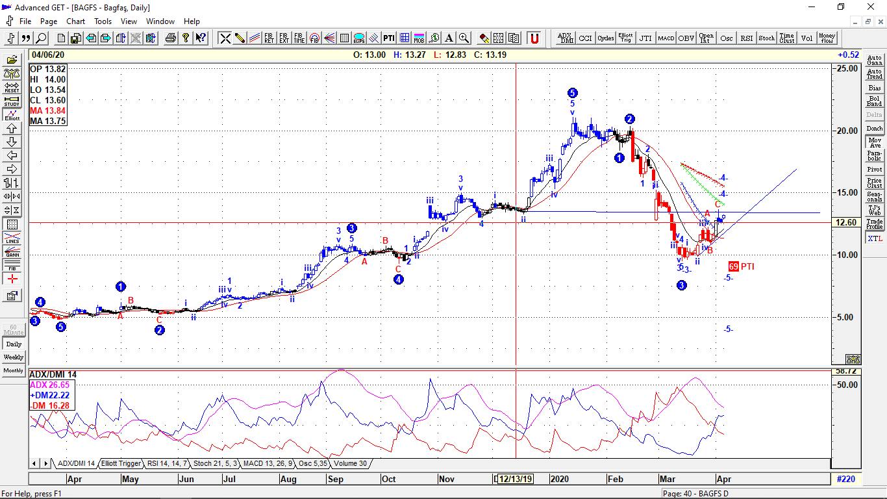
Task: Click the ADX DMI indicator button
Action: point(565,38)
